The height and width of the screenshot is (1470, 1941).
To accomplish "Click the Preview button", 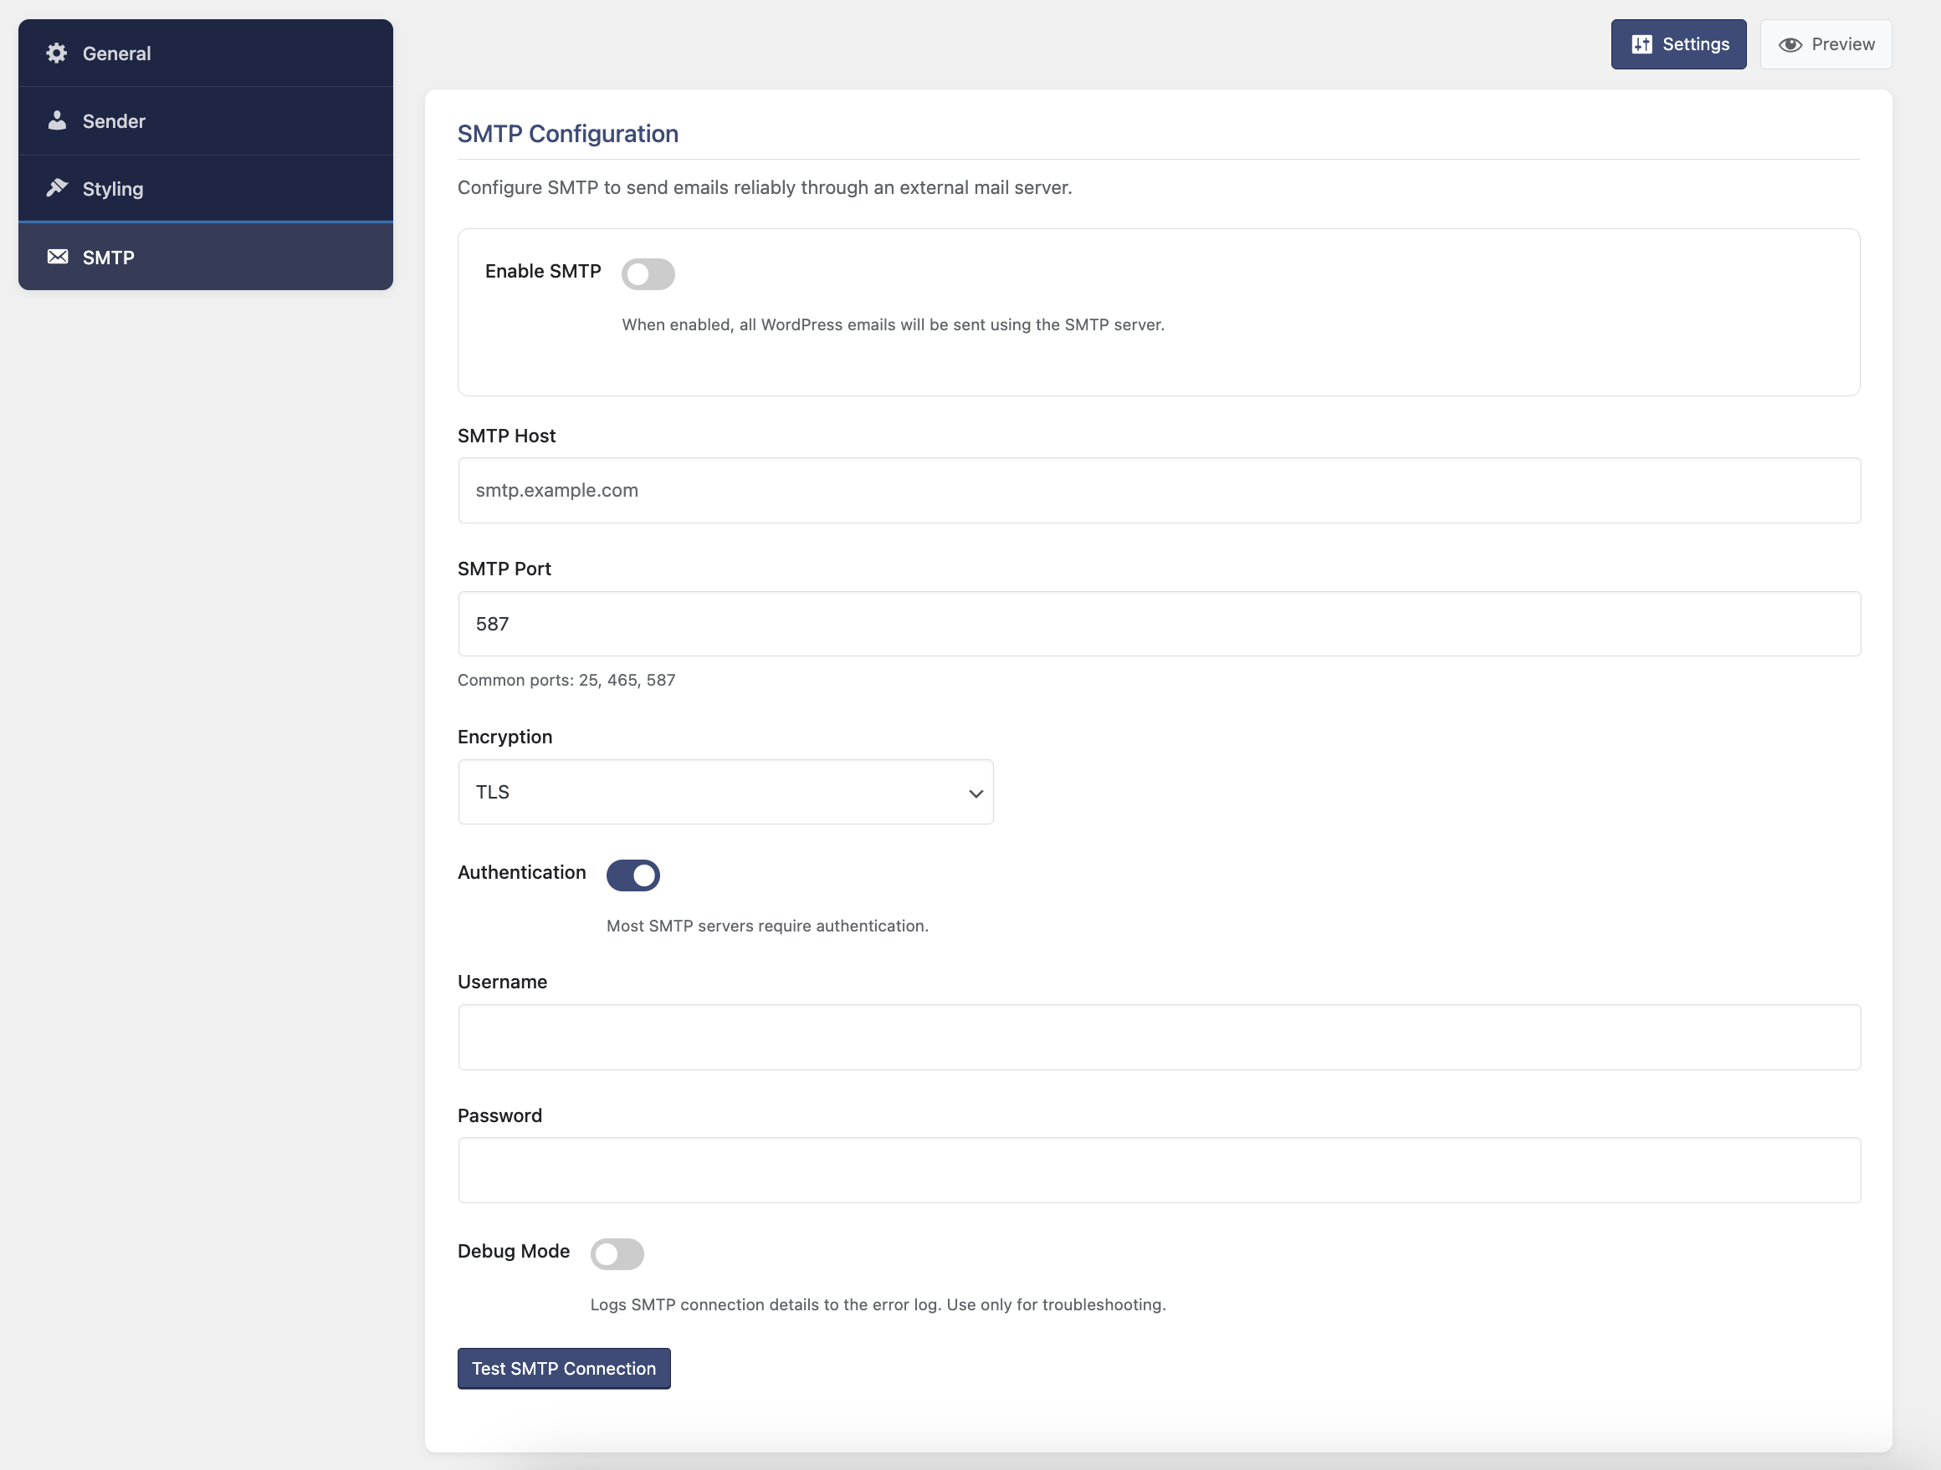I will [x=1826, y=43].
